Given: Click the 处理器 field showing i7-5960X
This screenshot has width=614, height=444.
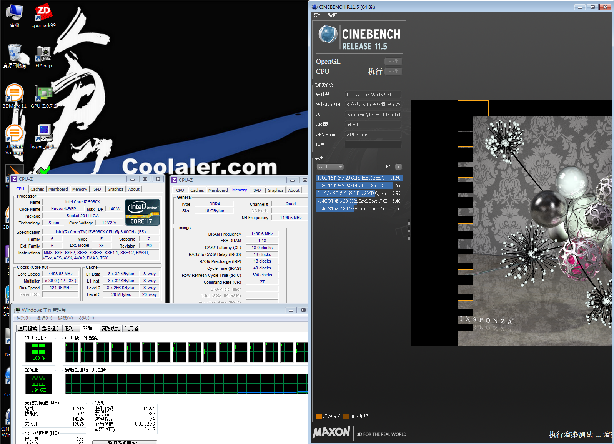Looking at the screenshot, I should pyautogui.click(x=373, y=95).
